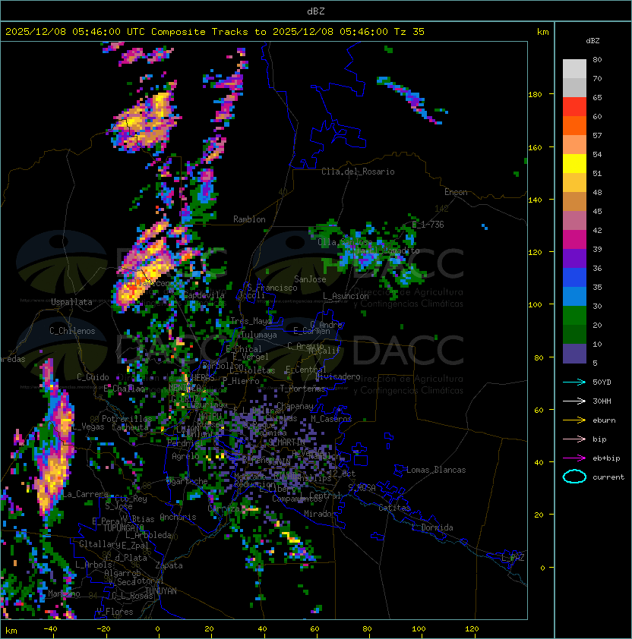
Task: Select the yellow 54–51 dBZ color swatch
Action: [574, 164]
